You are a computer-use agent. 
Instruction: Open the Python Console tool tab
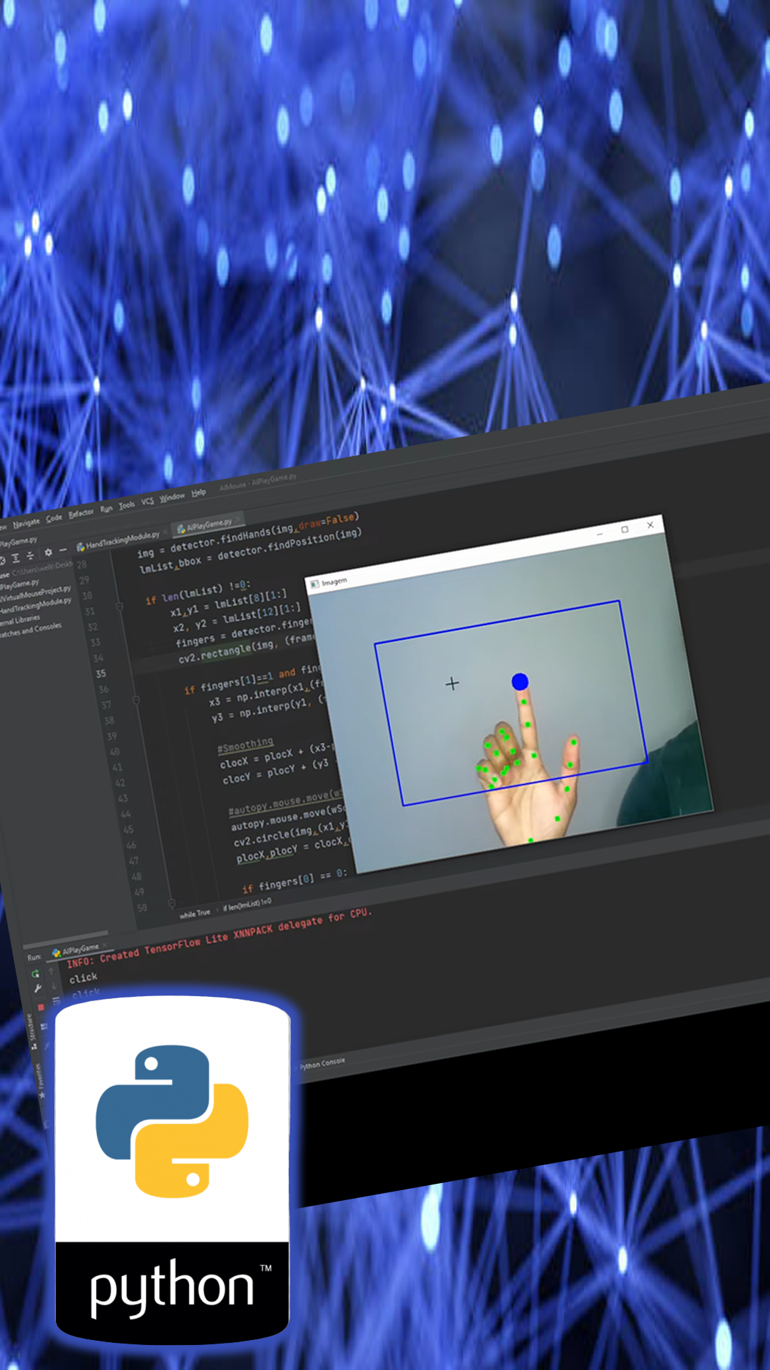[322, 1064]
